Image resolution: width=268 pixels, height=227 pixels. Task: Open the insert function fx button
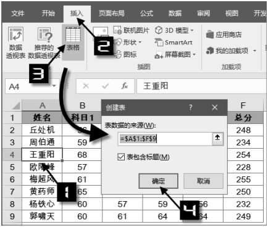click(x=125, y=86)
